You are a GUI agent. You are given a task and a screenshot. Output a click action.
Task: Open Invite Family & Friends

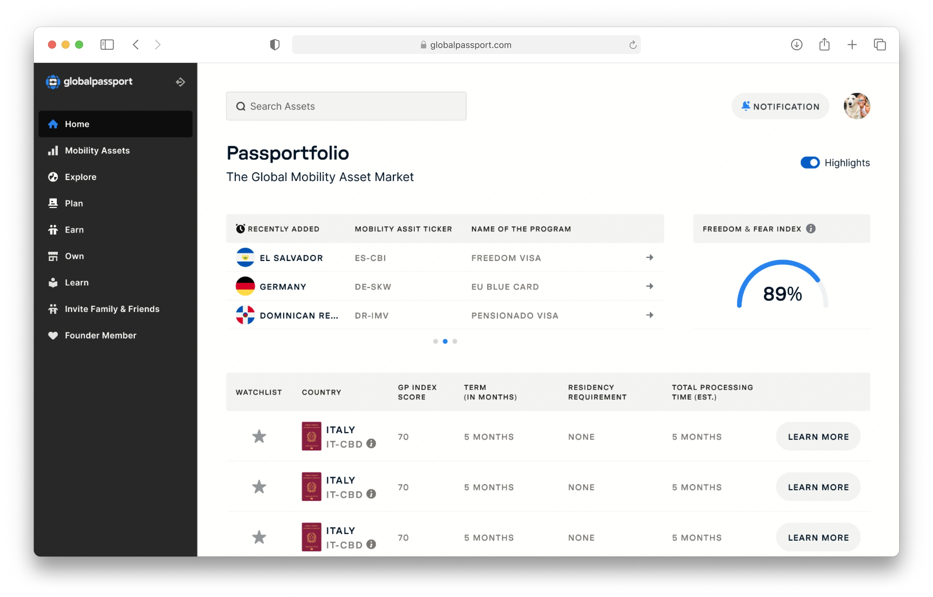112,309
